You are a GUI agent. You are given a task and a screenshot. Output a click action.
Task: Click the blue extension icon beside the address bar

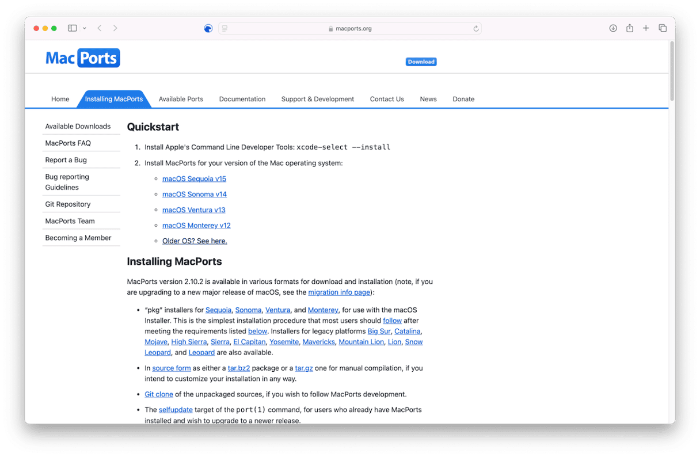[208, 28]
